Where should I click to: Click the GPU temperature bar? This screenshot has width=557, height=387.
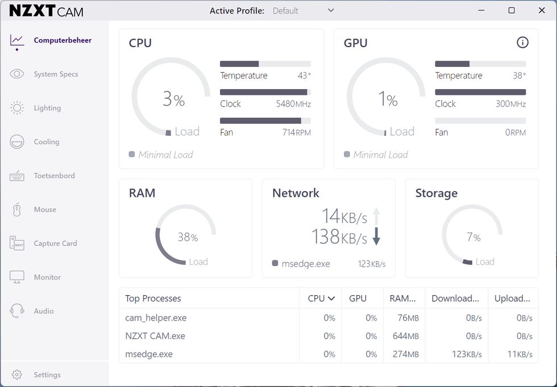tap(480, 64)
